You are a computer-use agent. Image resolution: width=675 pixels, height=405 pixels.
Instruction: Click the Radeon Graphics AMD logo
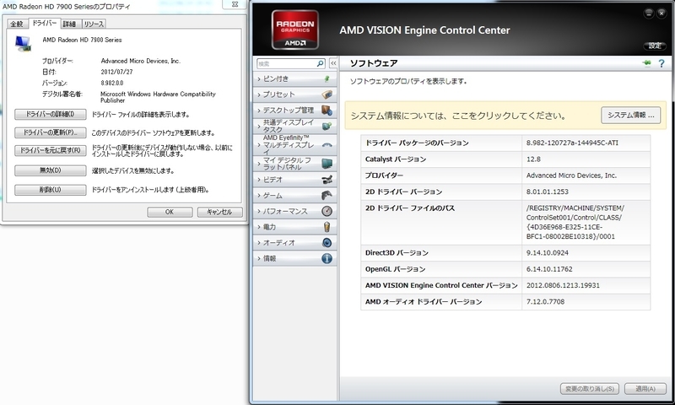(294, 30)
